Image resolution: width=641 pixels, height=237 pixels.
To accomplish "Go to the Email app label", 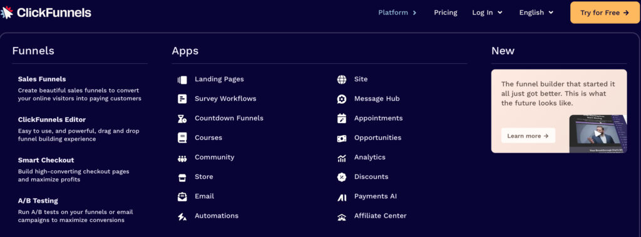I will click(205, 196).
